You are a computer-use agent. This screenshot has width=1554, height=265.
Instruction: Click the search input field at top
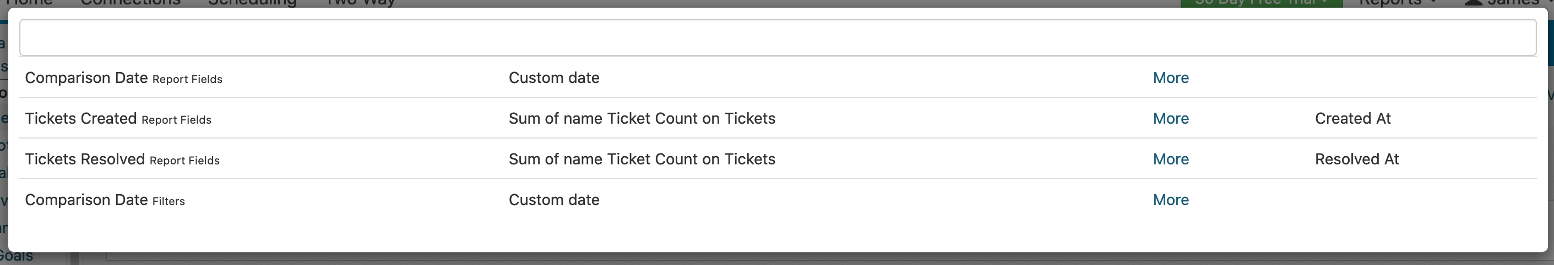coord(777,38)
